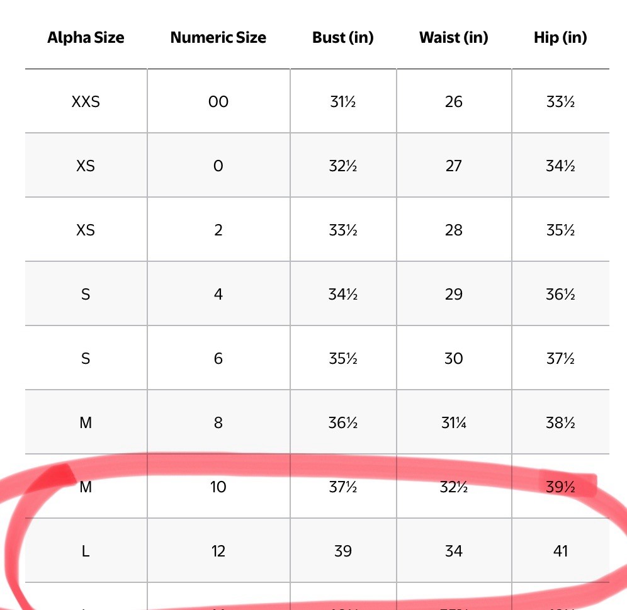Image resolution: width=627 pixels, height=610 pixels.
Task: Select the L alpha size cell in row 12
Action: pyautogui.click(x=86, y=551)
